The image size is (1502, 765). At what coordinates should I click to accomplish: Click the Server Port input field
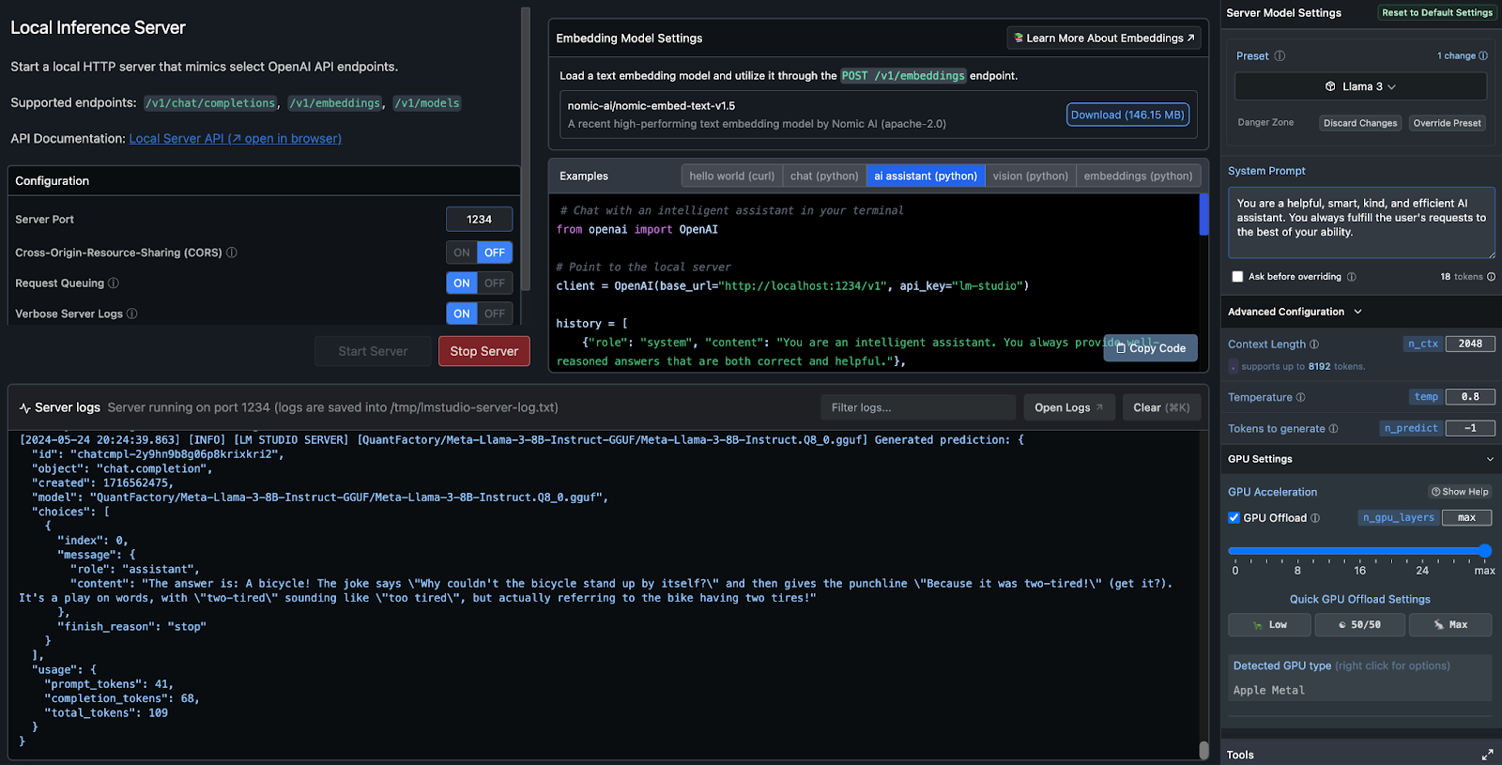click(x=479, y=219)
